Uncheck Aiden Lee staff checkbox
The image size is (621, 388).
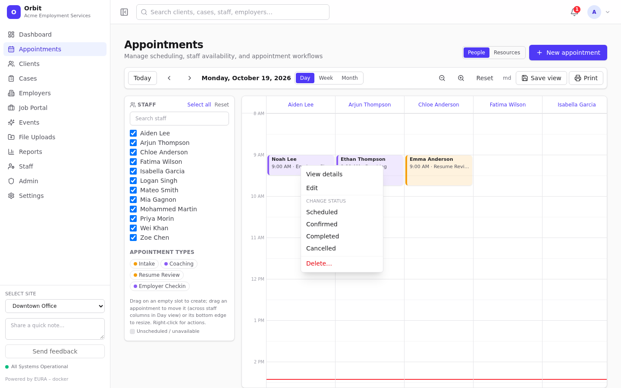pos(133,133)
